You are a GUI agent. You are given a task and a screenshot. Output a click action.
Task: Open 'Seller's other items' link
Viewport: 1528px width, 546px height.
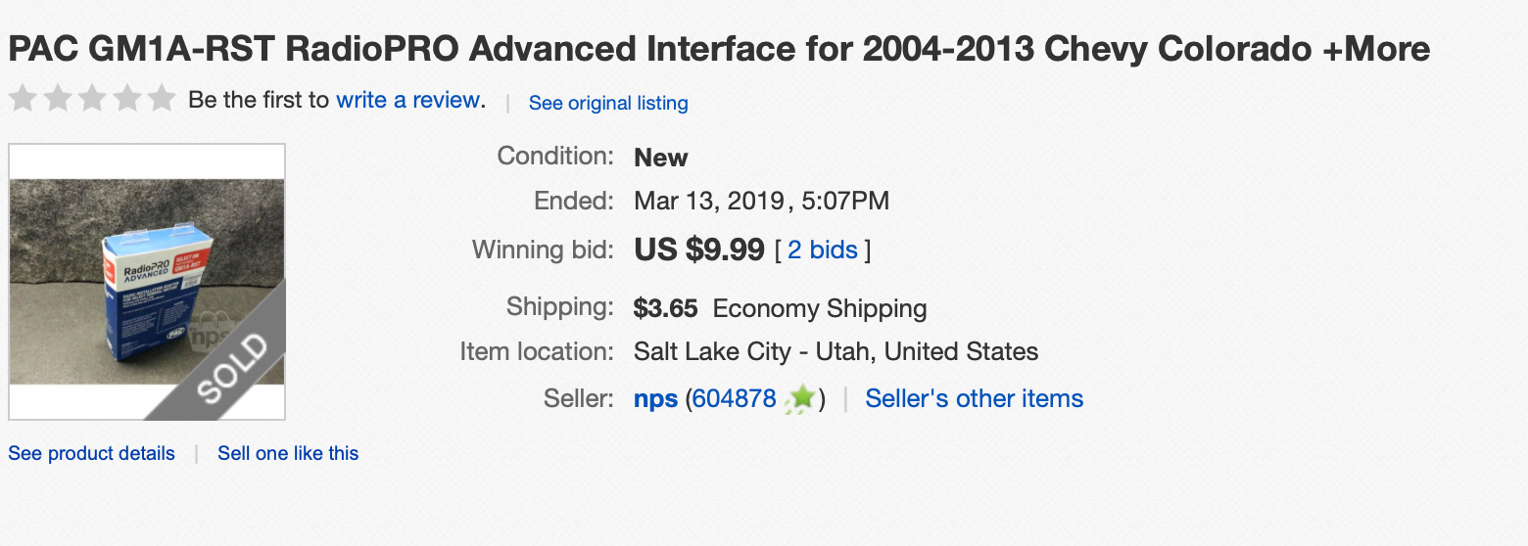(975, 398)
